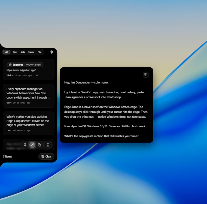The width and height of the screenshot is (207, 204).
Task: Delete the hovered clipboard item
Action: click(x=48, y=145)
